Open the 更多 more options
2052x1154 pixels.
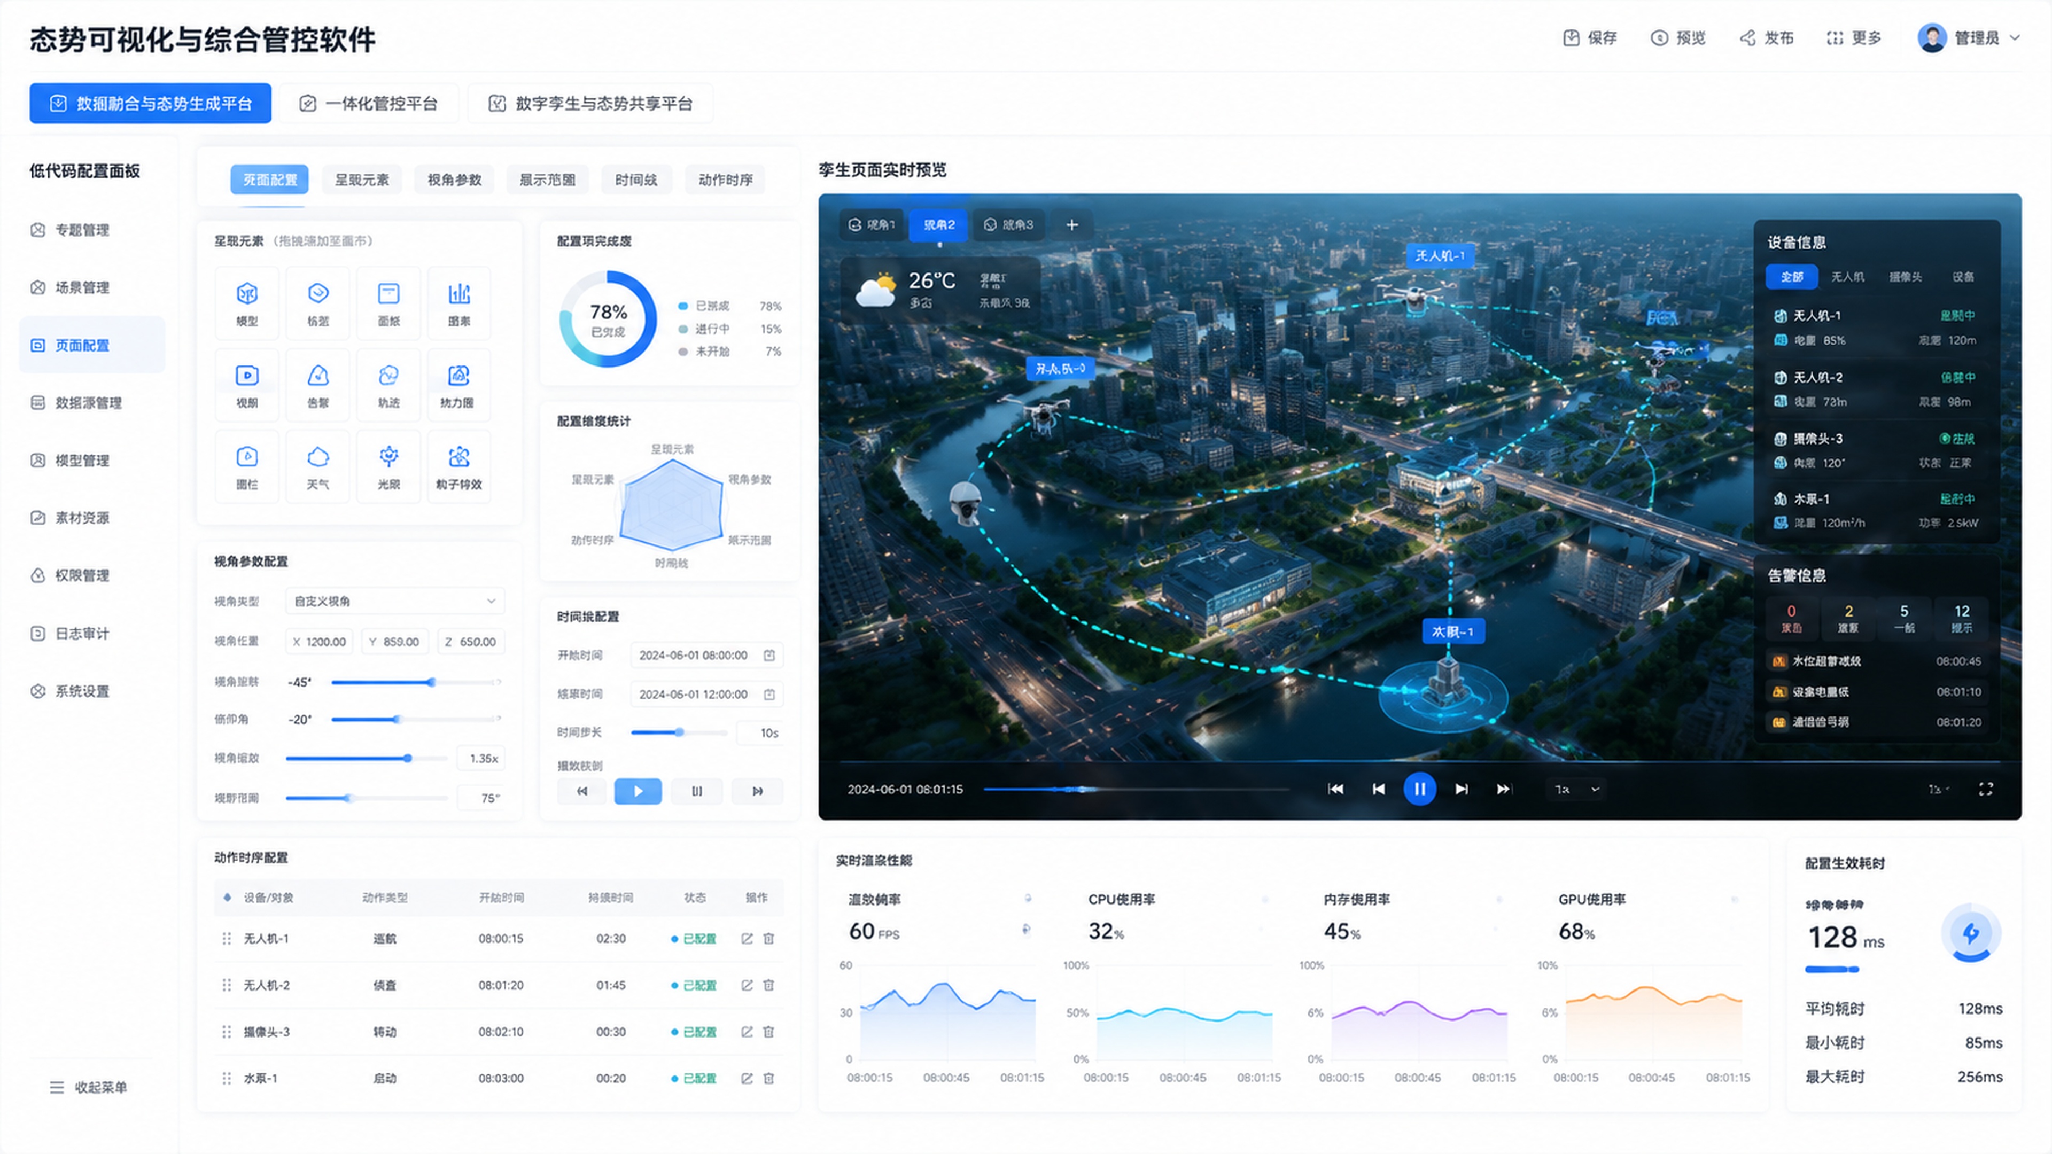1854,38
